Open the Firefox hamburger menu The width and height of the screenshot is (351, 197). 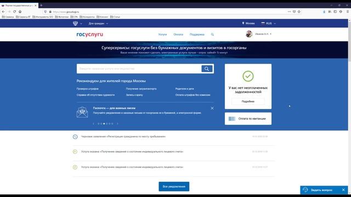(348, 11)
